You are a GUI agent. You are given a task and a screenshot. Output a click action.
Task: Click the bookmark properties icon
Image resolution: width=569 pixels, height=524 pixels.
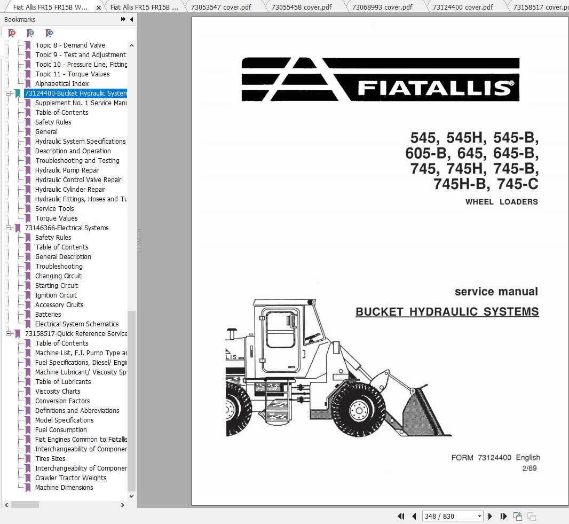click(x=49, y=33)
